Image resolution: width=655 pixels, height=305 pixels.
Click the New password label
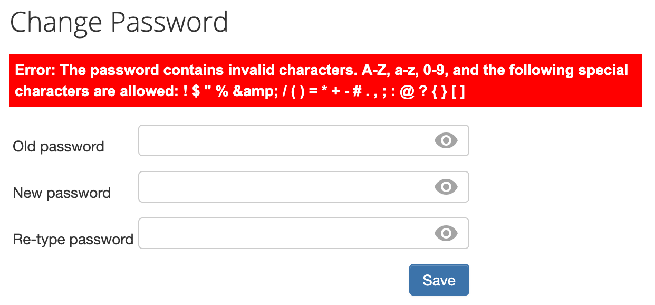point(62,193)
